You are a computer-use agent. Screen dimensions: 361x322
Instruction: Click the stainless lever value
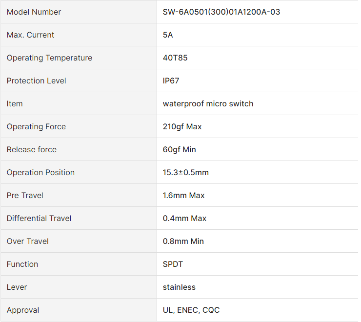click(x=179, y=287)
